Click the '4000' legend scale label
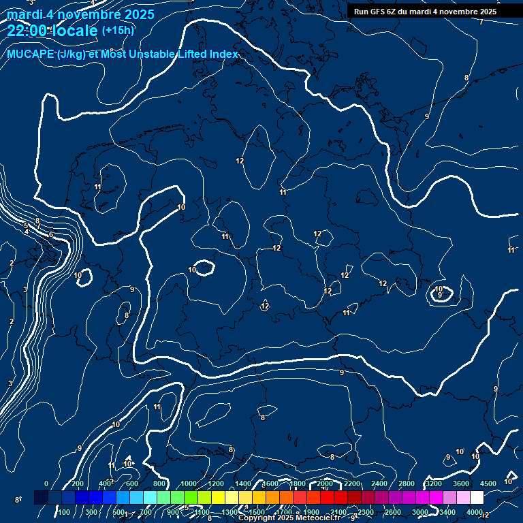 coord(474,512)
